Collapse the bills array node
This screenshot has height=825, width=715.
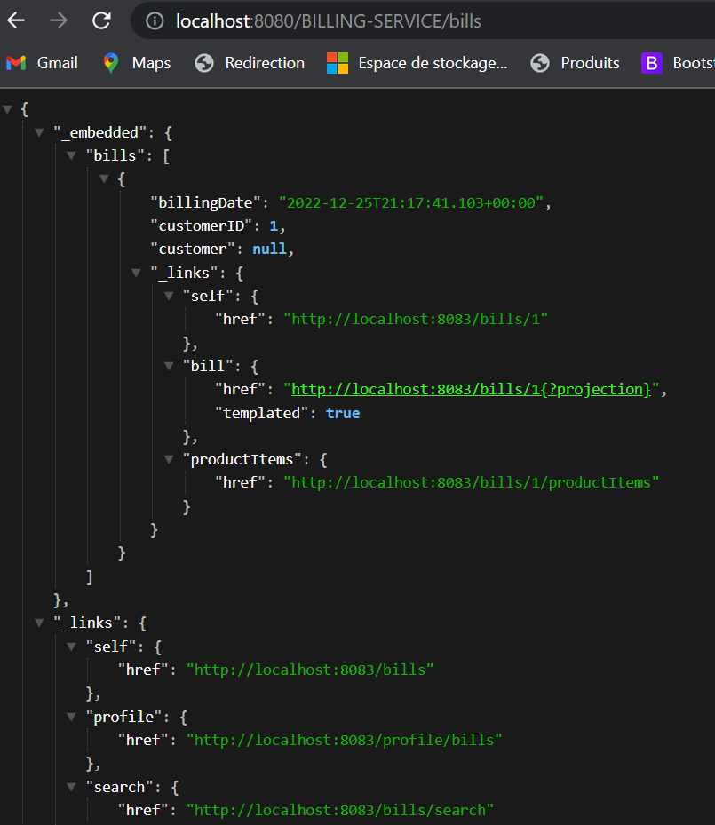click(x=71, y=155)
